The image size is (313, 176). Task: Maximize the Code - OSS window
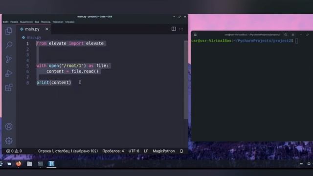coord(179,17)
